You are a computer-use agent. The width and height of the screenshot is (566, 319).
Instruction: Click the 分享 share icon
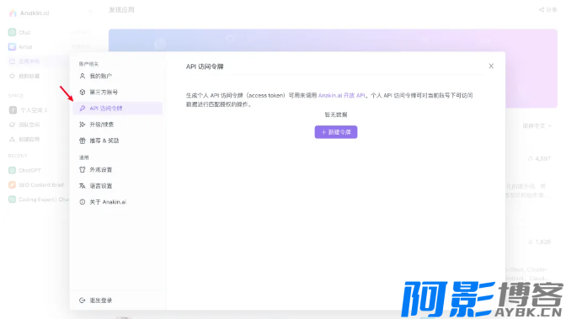click(x=542, y=10)
